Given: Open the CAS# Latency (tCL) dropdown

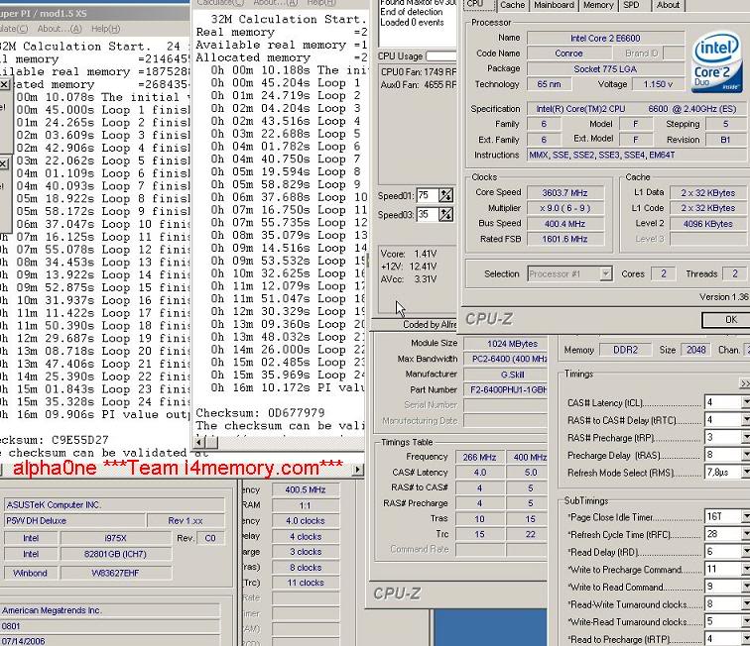Looking at the screenshot, I should coord(745,402).
